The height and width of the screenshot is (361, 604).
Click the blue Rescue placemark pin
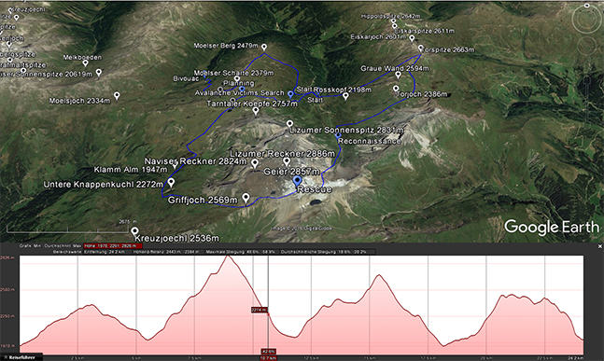click(x=297, y=181)
